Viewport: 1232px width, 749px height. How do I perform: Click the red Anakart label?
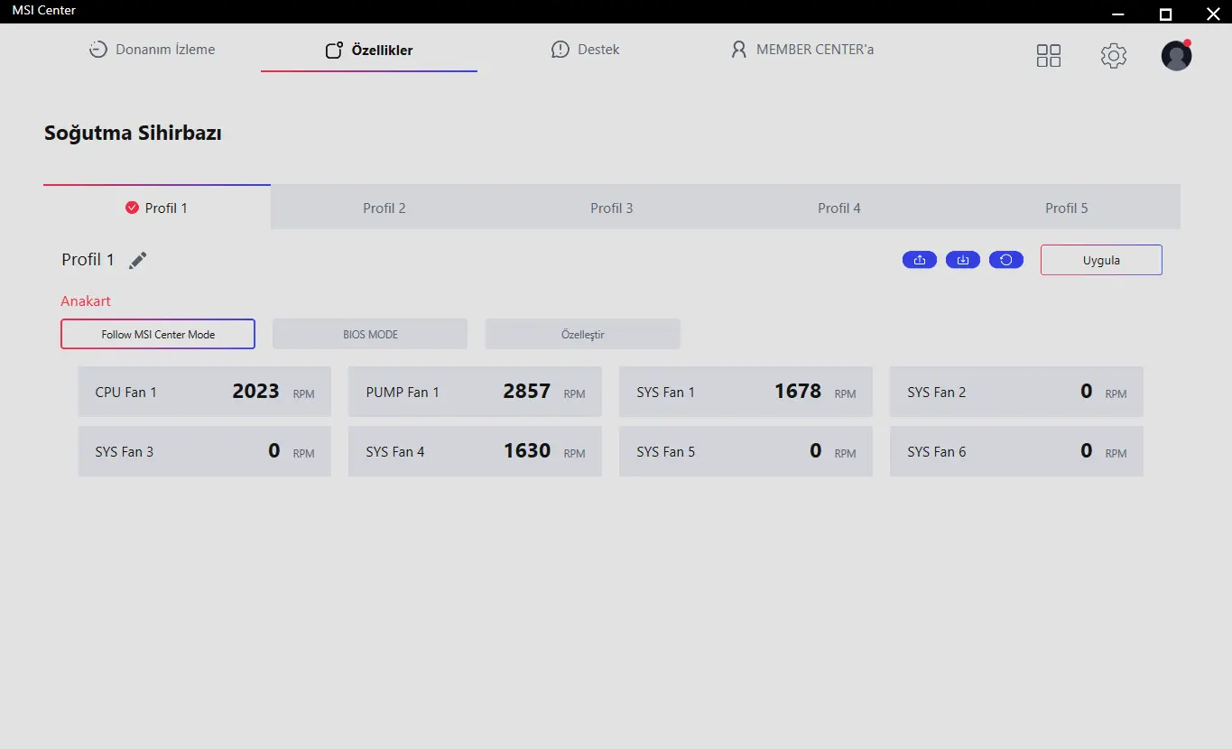click(x=86, y=301)
